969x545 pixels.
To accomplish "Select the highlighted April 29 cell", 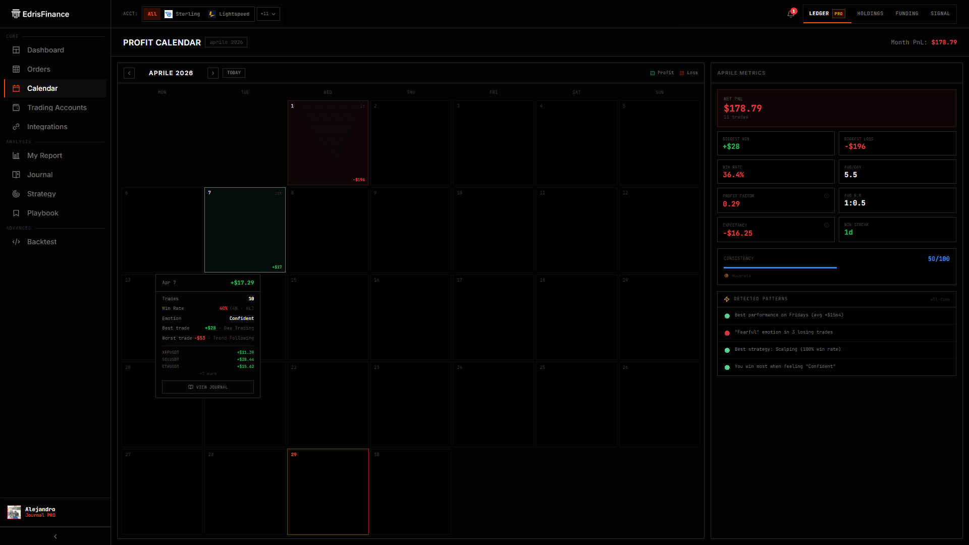I will click(x=328, y=492).
